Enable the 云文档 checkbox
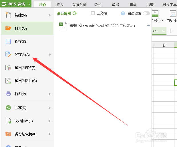Image resolution: width=177 pixels, height=147 pixels. coord(93,13)
